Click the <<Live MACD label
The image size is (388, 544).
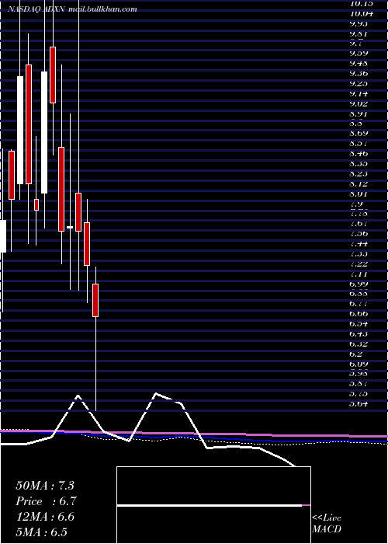(327, 523)
